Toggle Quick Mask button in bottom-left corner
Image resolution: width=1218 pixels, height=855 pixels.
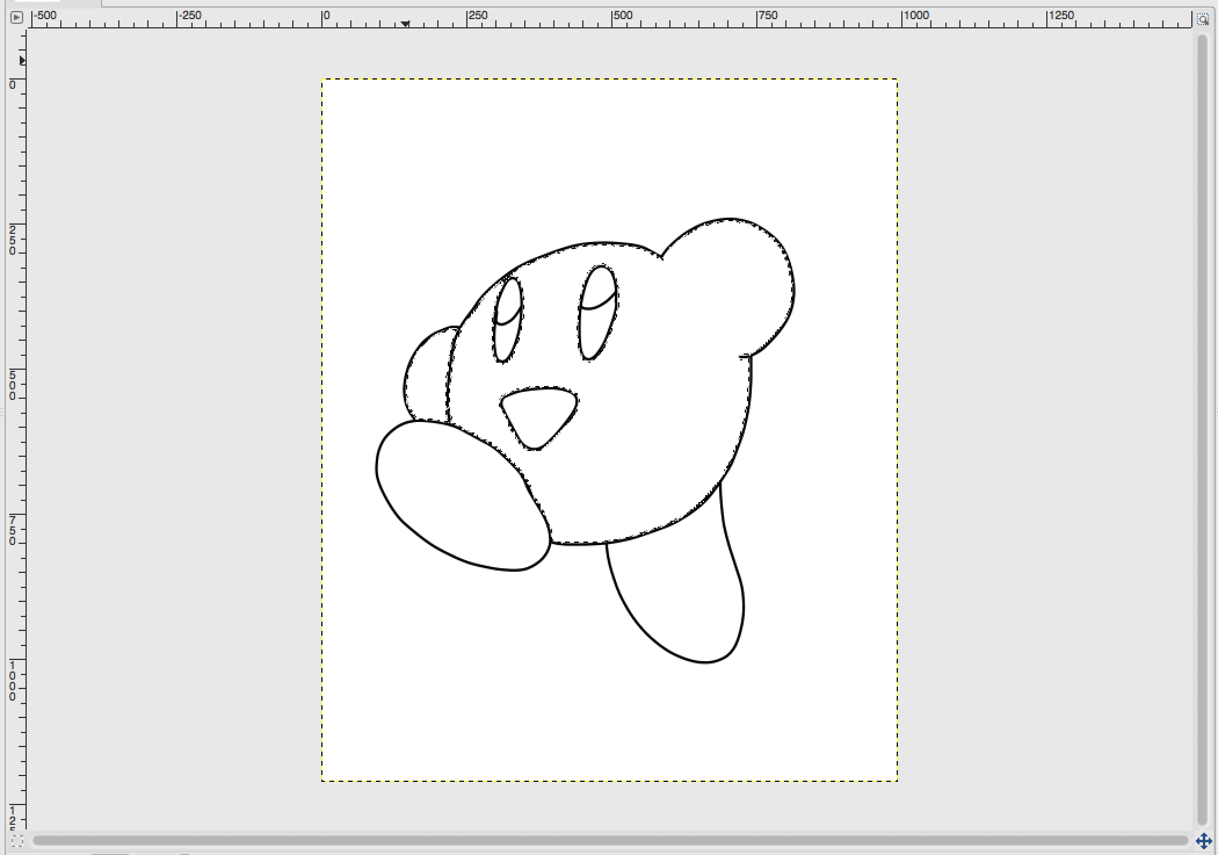[17, 840]
